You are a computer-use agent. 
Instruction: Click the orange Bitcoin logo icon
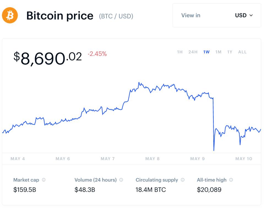pos(10,15)
